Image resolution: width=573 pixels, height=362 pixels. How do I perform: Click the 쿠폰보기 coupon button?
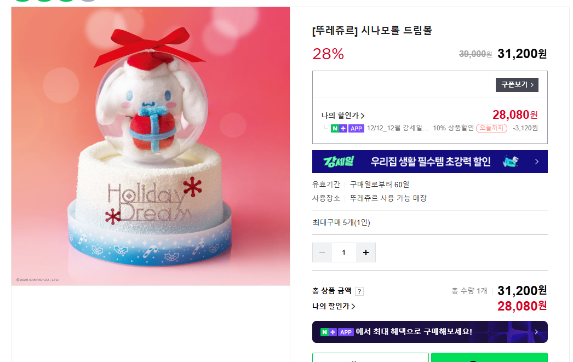point(517,85)
